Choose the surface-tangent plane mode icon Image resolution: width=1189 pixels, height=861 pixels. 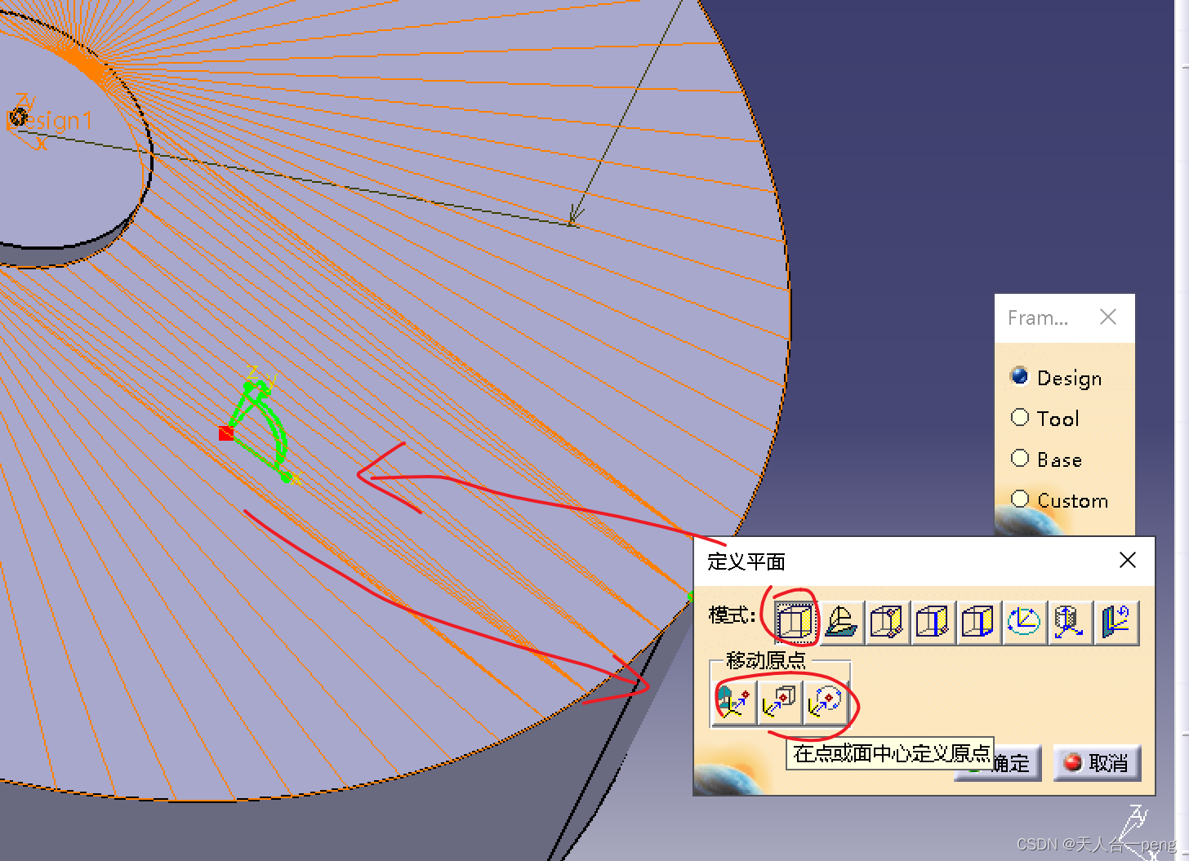[x=841, y=623]
